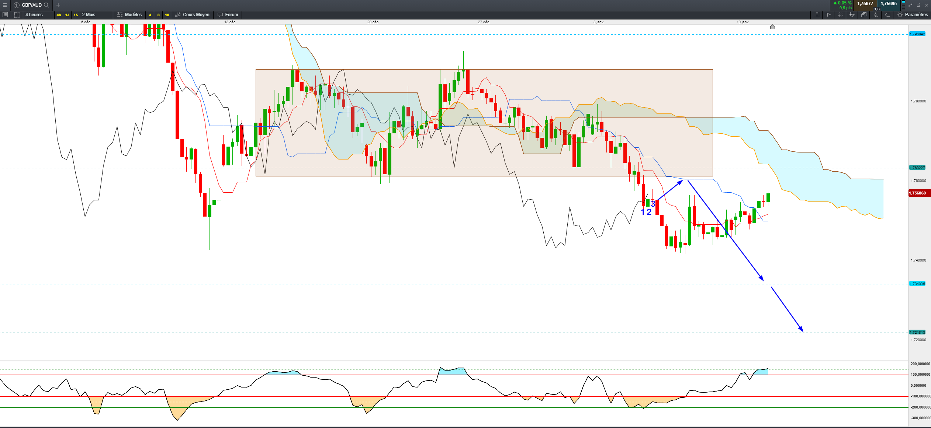Click the 27 déc. date label
This screenshot has width=931, height=428.
(x=484, y=22)
